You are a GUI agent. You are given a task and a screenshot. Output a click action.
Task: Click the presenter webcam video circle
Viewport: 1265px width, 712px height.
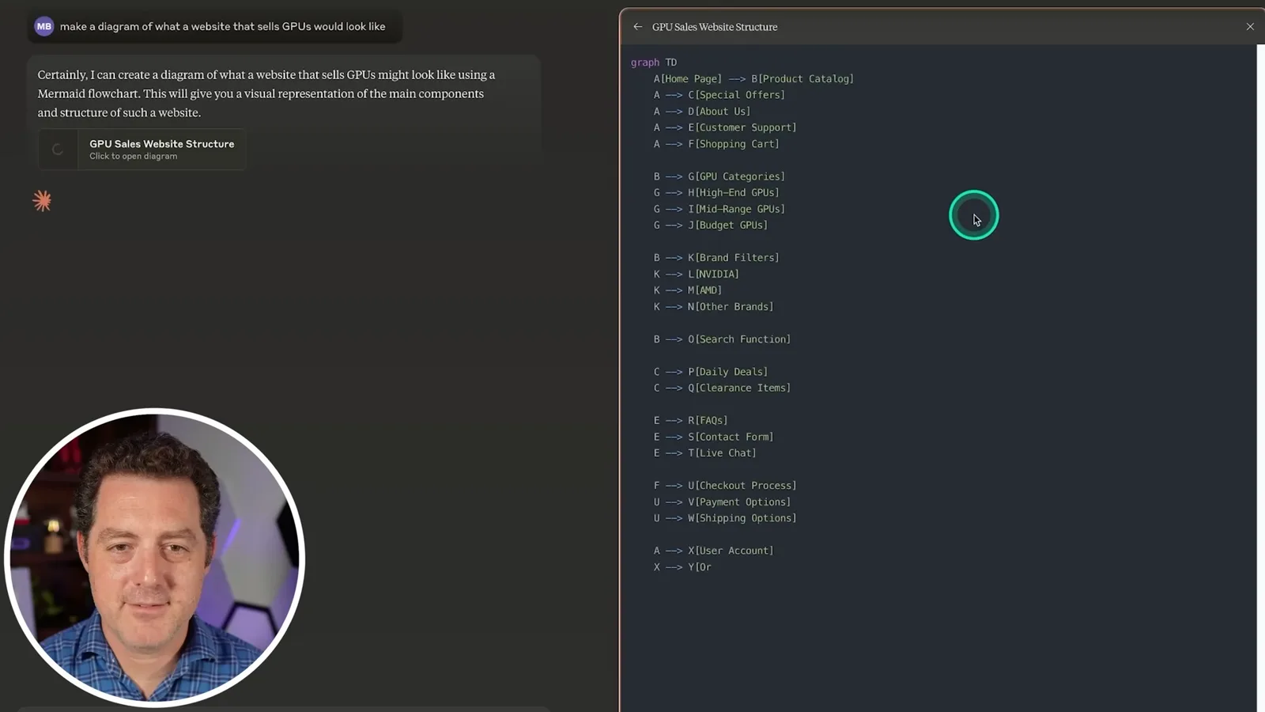pos(155,557)
